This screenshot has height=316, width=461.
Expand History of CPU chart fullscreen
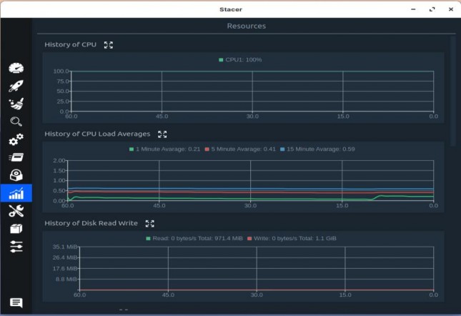click(109, 45)
